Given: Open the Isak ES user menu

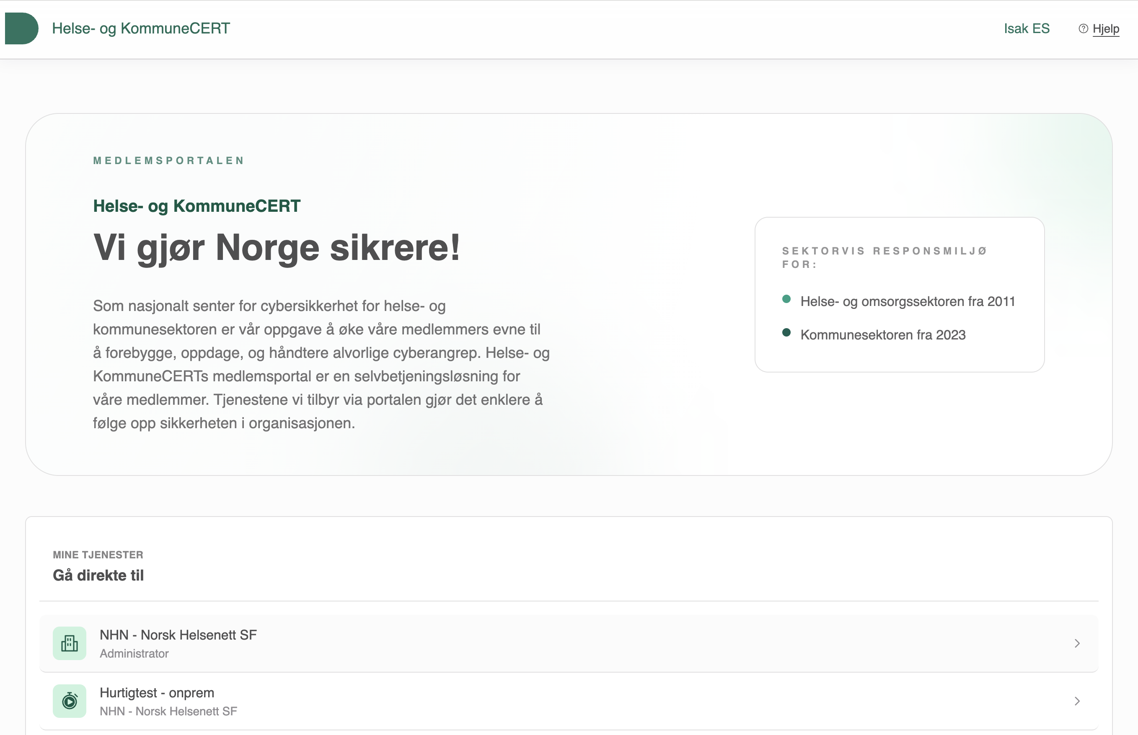Looking at the screenshot, I should coord(1026,28).
